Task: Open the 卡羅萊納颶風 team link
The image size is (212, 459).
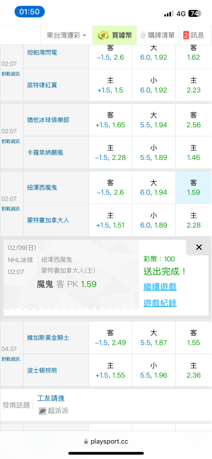Action: 45,152
